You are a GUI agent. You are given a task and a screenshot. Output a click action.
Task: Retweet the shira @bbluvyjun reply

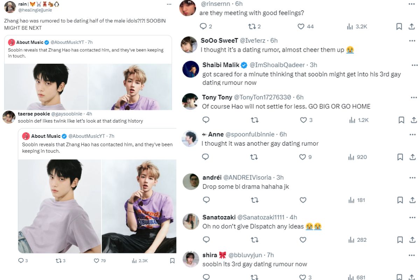(x=254, y=278)
